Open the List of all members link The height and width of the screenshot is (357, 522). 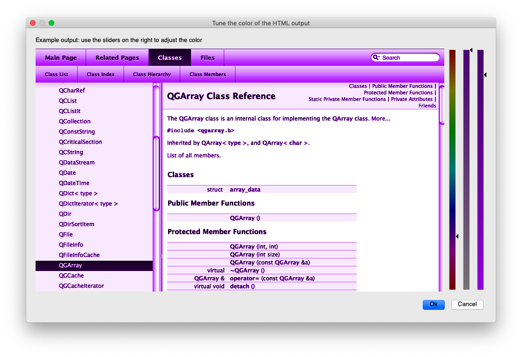tap(194, 156)
